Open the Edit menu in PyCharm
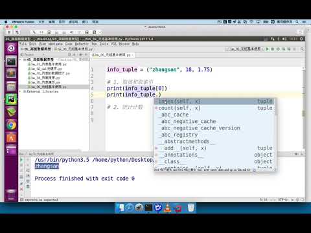311x233 pixels. 33,44
